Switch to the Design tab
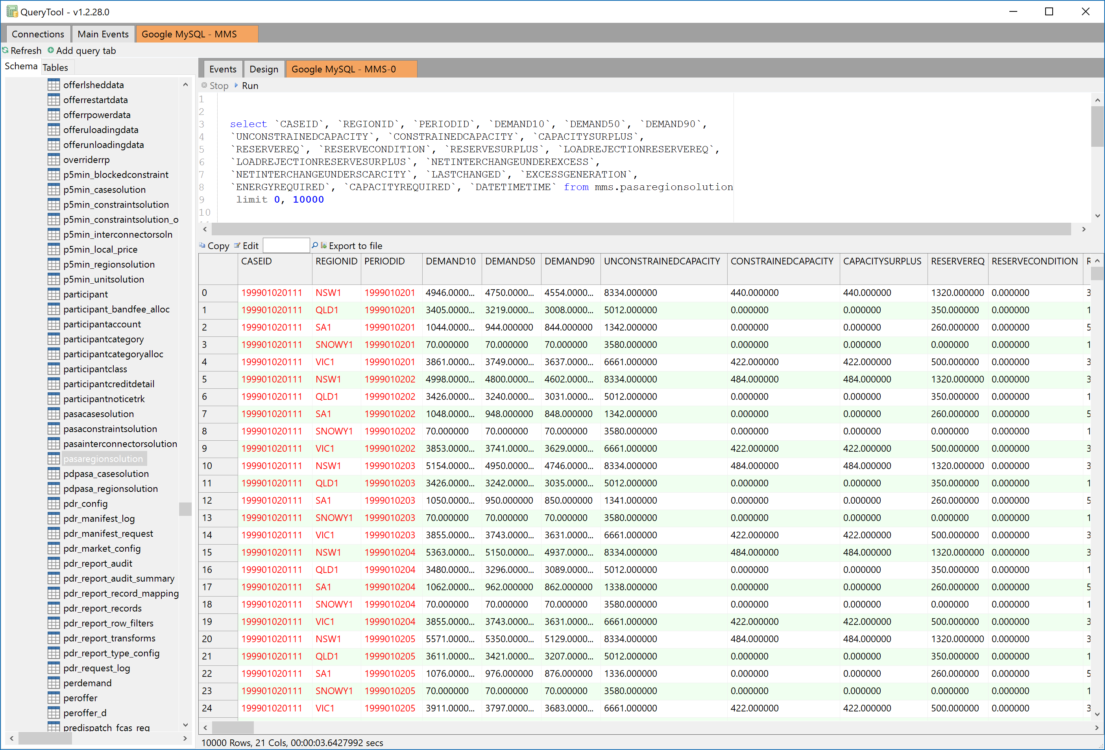Screen dimensions: 1105x750 pos(263,69)
